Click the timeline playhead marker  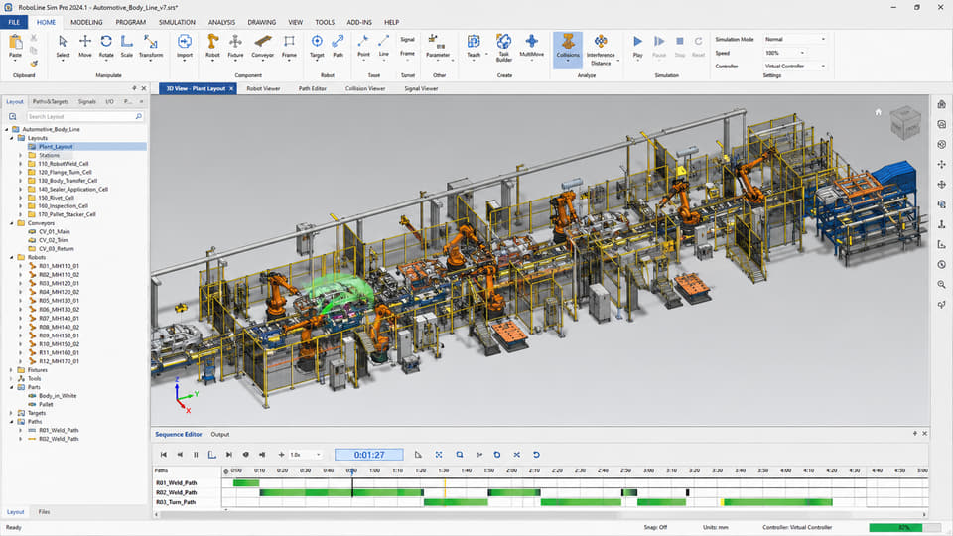(x=351, y=472)
